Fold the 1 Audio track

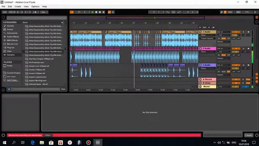[200, 32]
